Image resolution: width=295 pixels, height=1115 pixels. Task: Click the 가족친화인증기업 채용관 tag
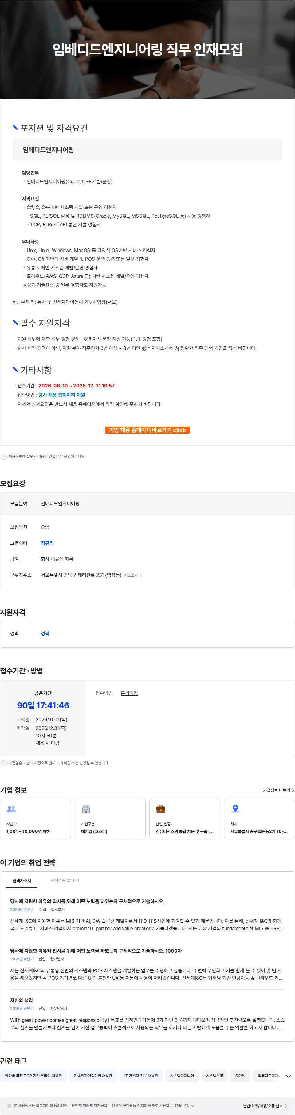click(x=93, y=1076)
